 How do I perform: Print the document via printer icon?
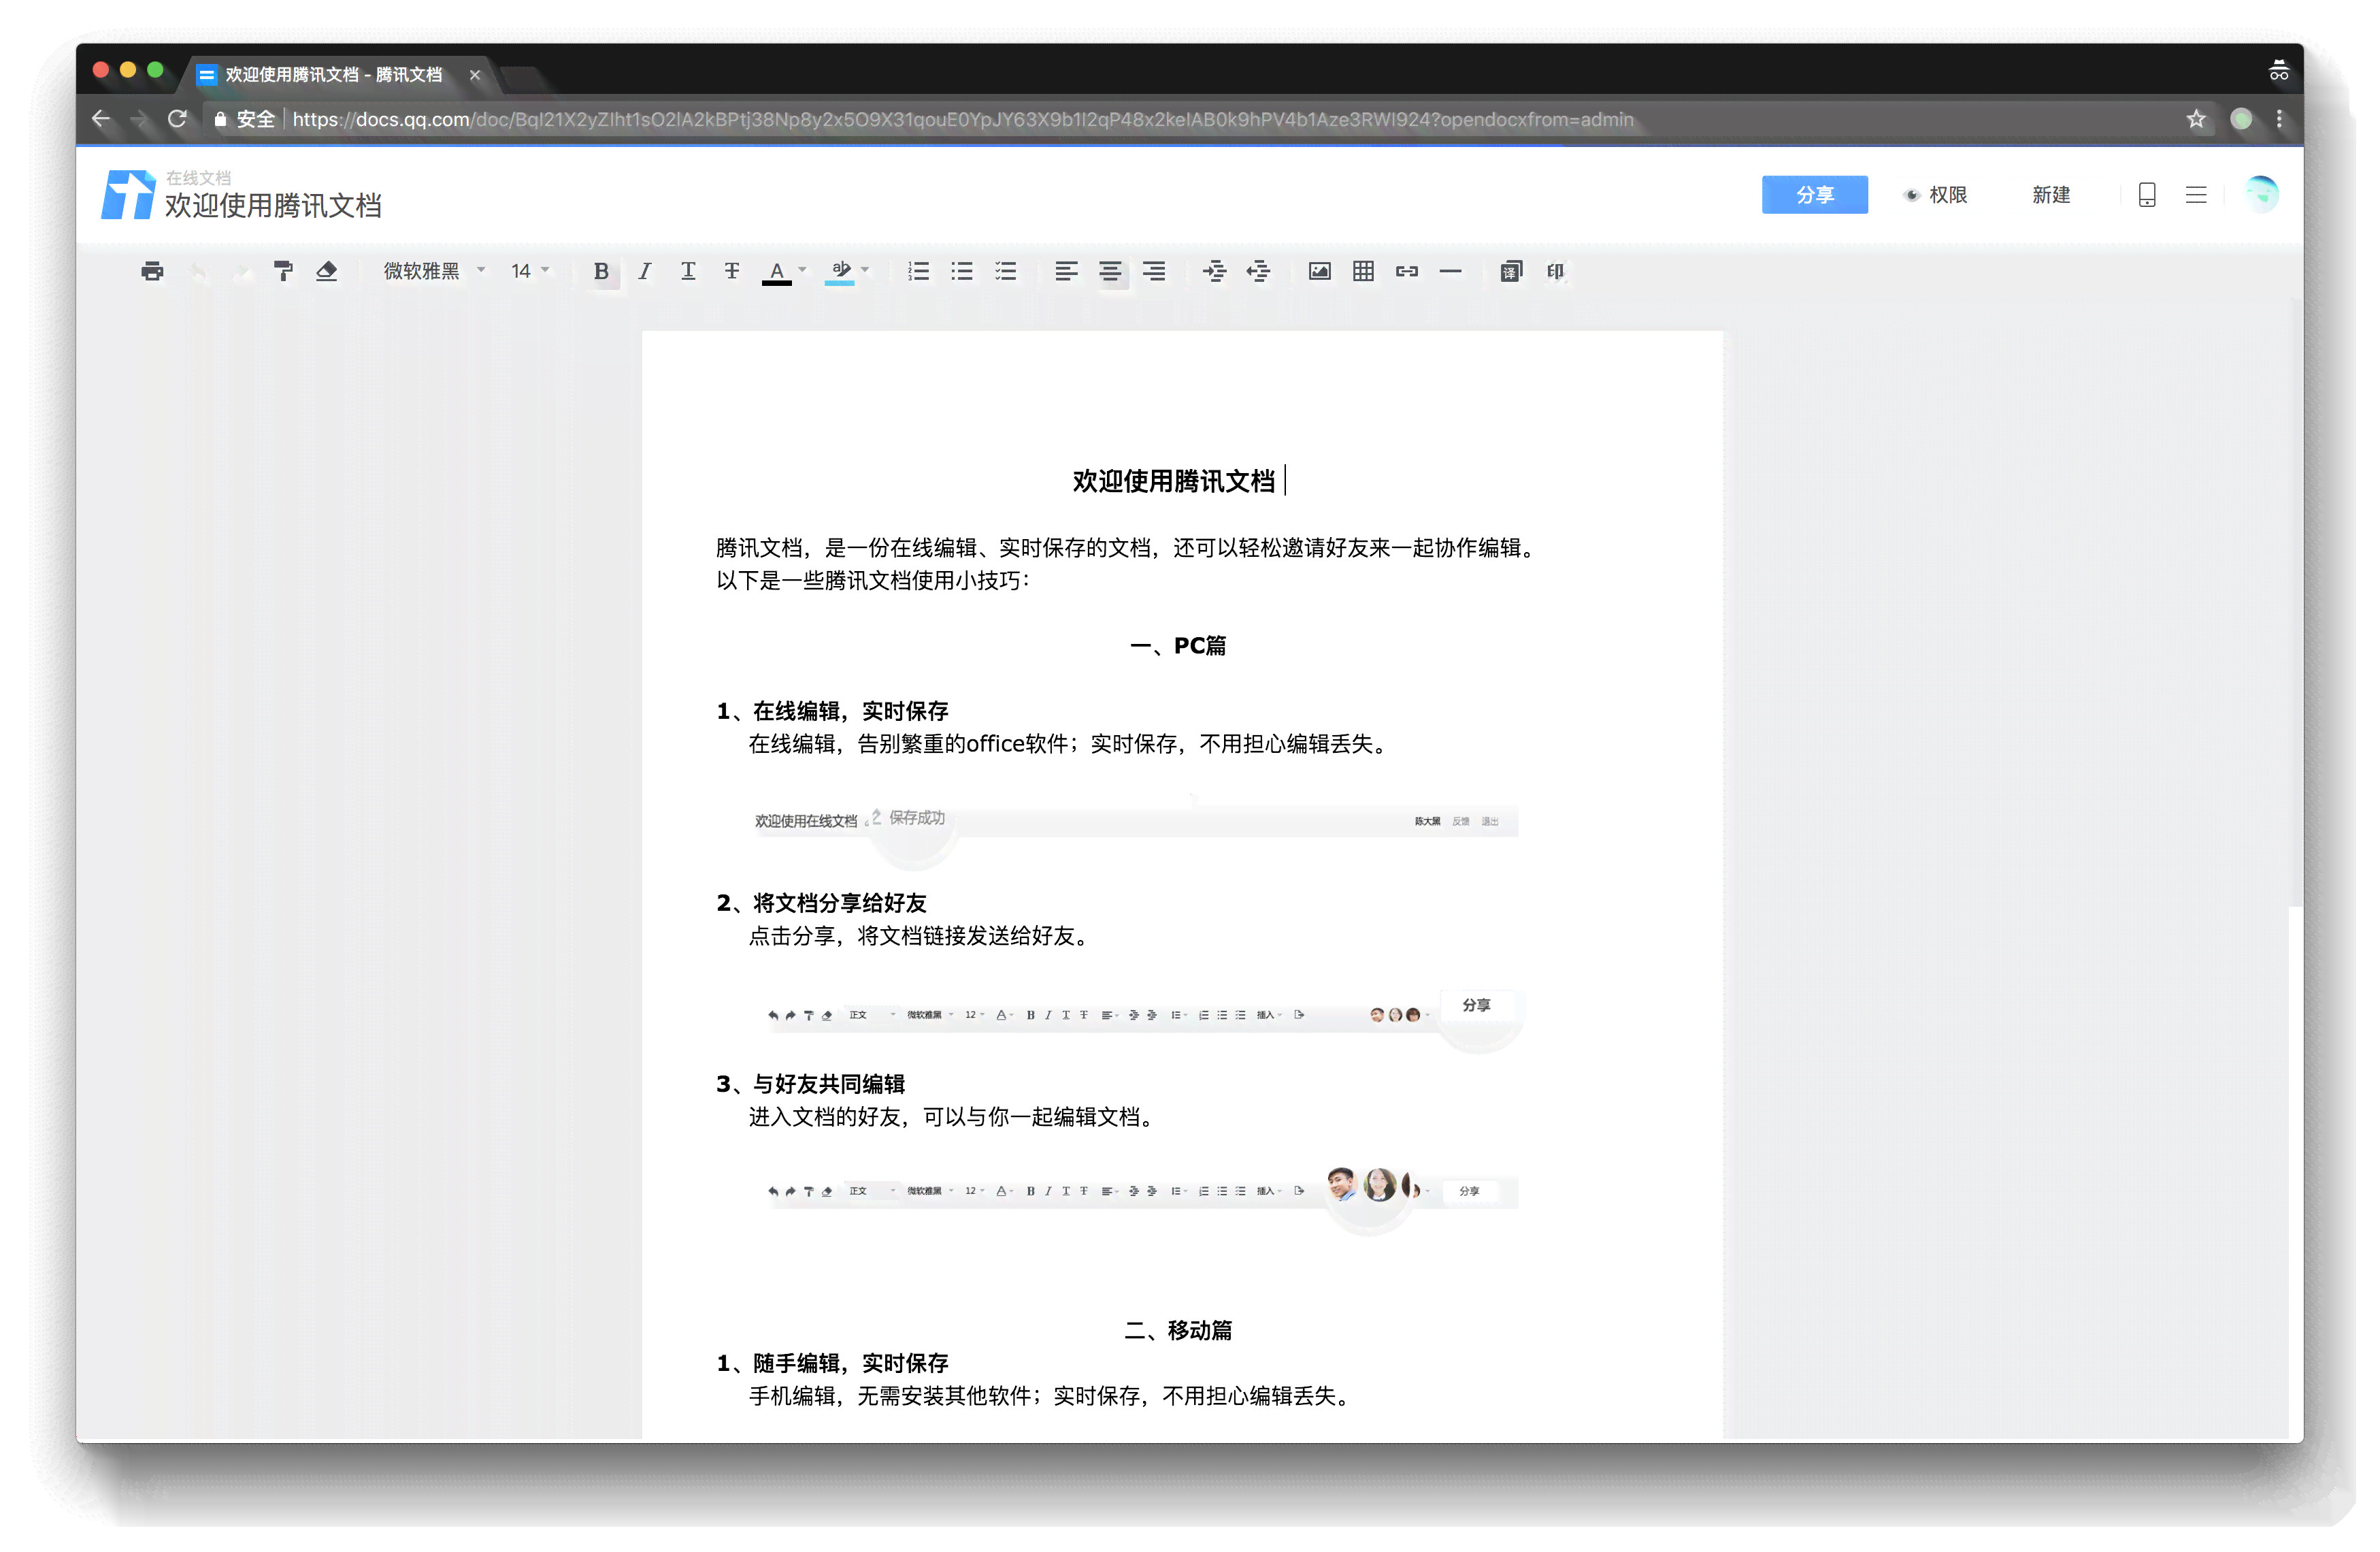(152, 271)
